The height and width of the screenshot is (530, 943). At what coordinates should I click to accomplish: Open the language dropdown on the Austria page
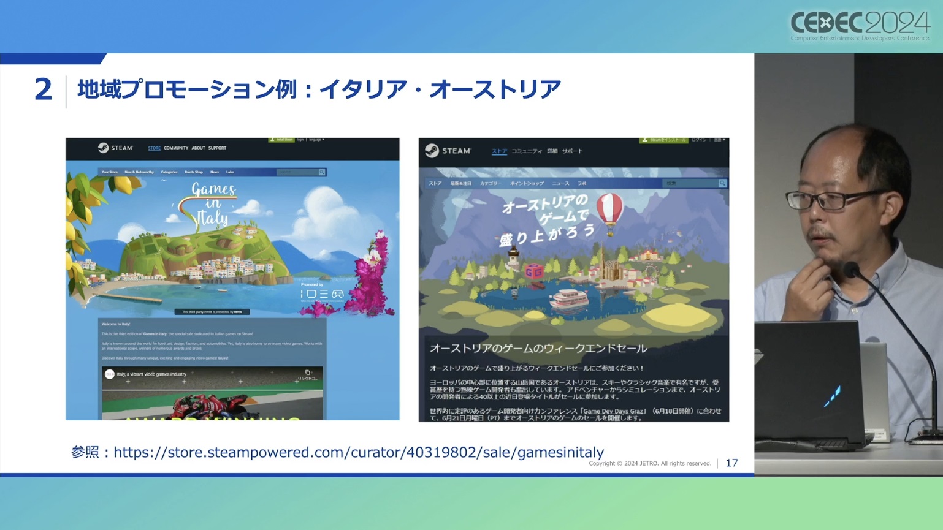pos(719,140)
